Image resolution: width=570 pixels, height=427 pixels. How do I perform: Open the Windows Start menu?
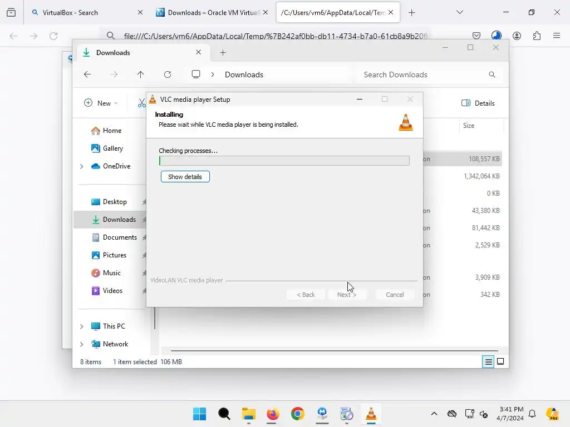(200, 414)
